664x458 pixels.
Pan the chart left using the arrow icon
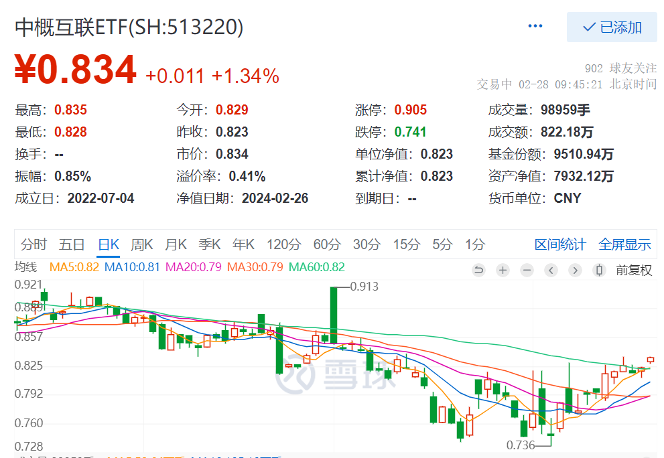[x=551, y=270]
